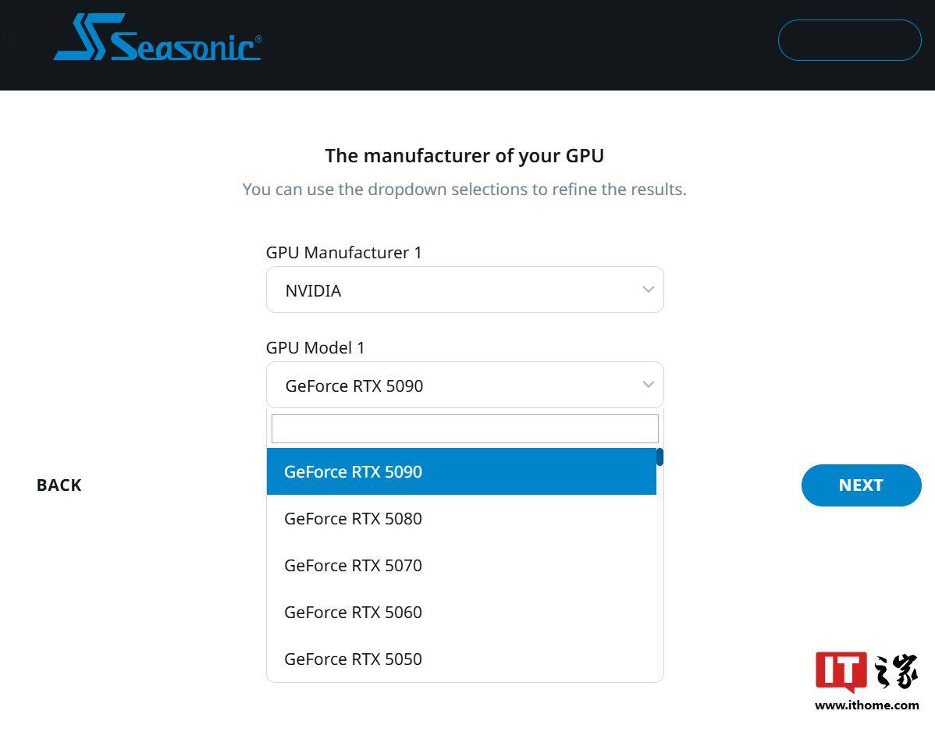Open the GPU Manufacturer 1 dropdown showing NVIDIA

coord(453,290)
